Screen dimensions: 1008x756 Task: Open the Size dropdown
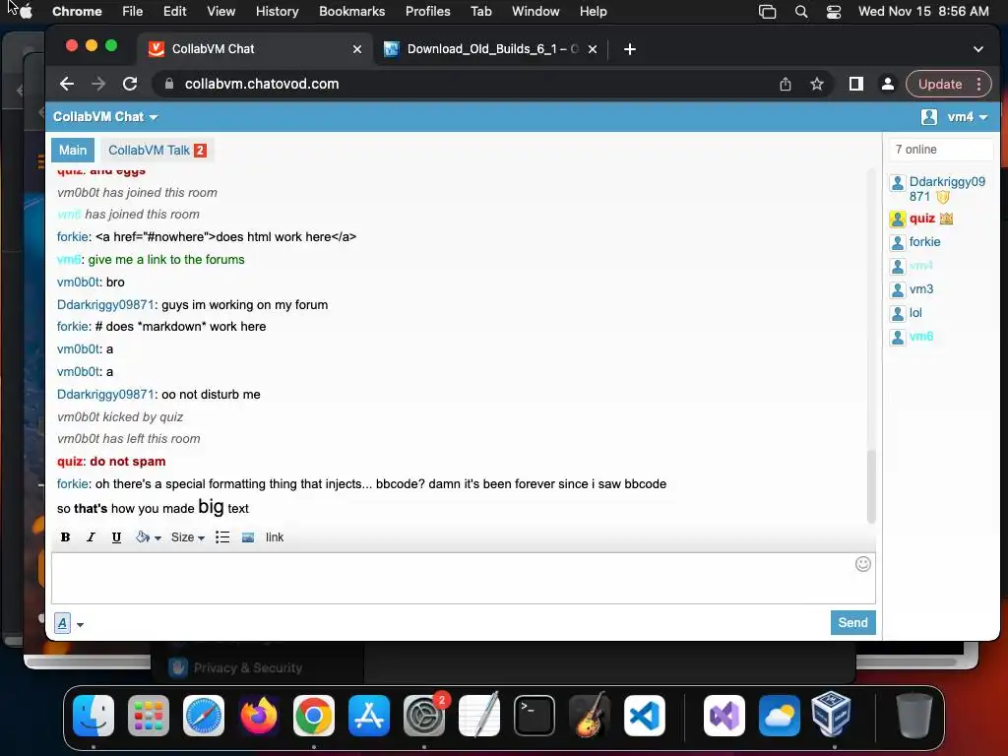click(x=188, y=537)
